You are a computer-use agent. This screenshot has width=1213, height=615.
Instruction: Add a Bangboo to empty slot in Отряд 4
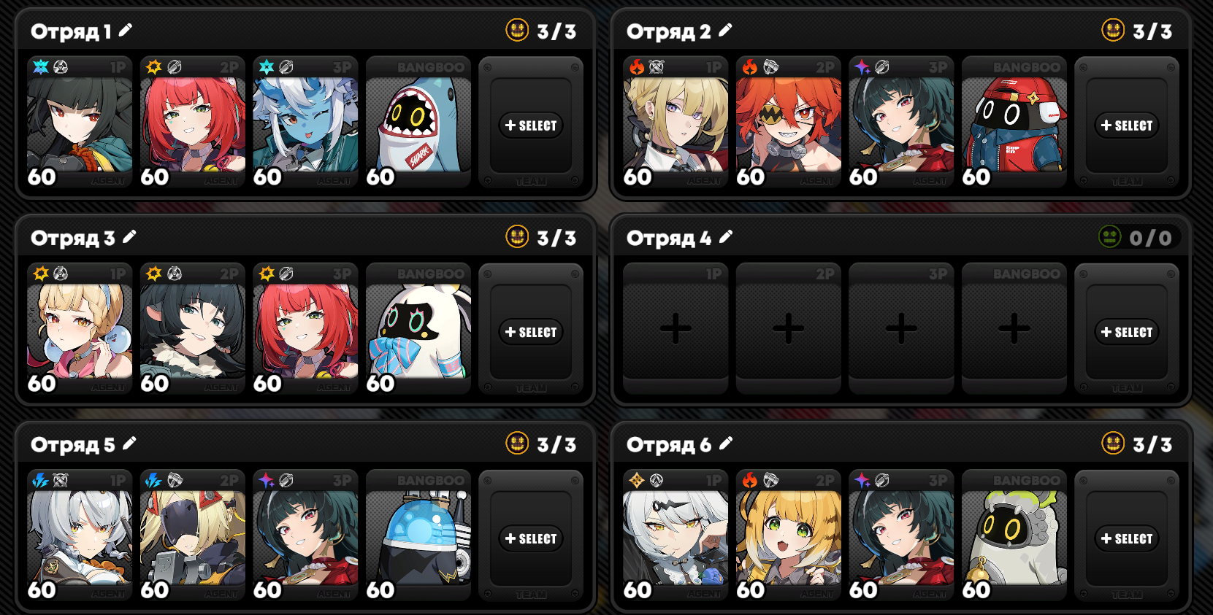[x=1014, y=328]
